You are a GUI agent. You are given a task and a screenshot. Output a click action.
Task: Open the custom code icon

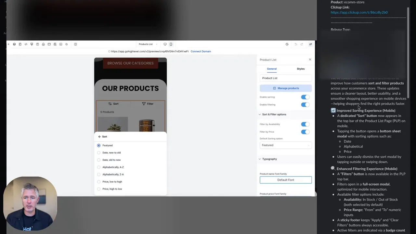26,44
